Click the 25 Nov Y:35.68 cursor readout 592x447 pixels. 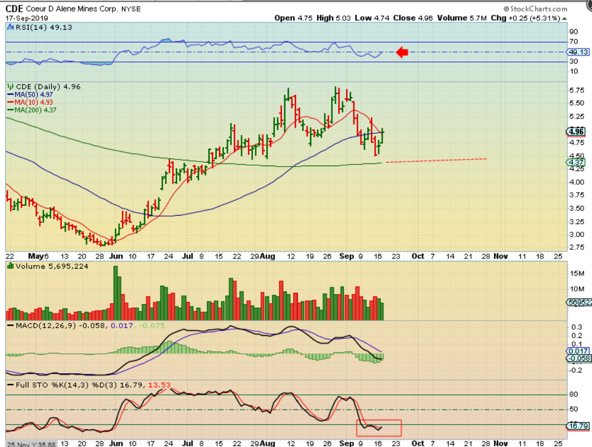[x=31, y=444]
